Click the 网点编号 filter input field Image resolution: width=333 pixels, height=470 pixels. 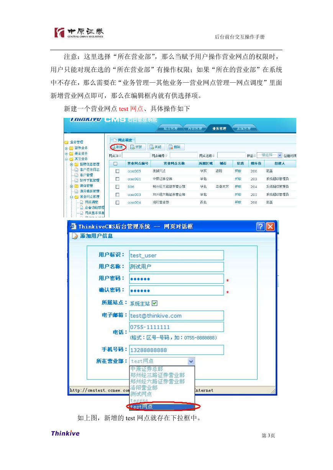pyautogui.click(x=184, y=155)
